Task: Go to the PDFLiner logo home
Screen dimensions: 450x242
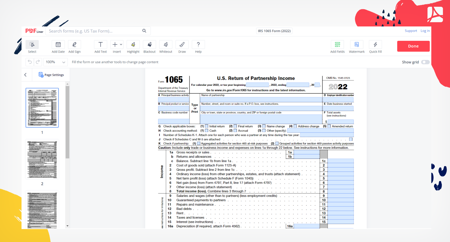Action: (34, 31)
